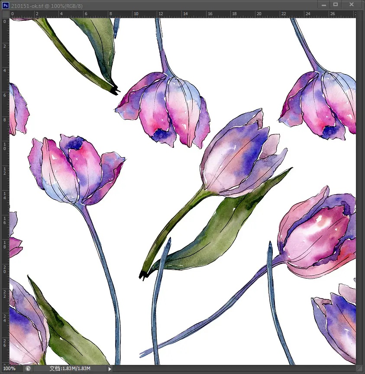Minimize the 210151-ok.tif document window
365x374 pixels.
[x=324, y=4]
